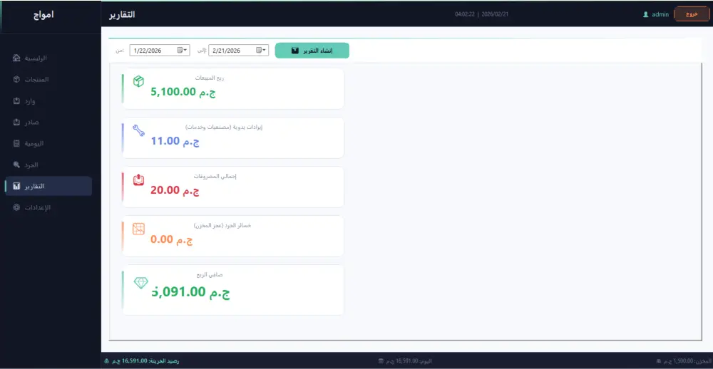This screenshot has width=713, height=369.
Task: Click the blue wrench icon on manual revenues card
Action: 138,130
